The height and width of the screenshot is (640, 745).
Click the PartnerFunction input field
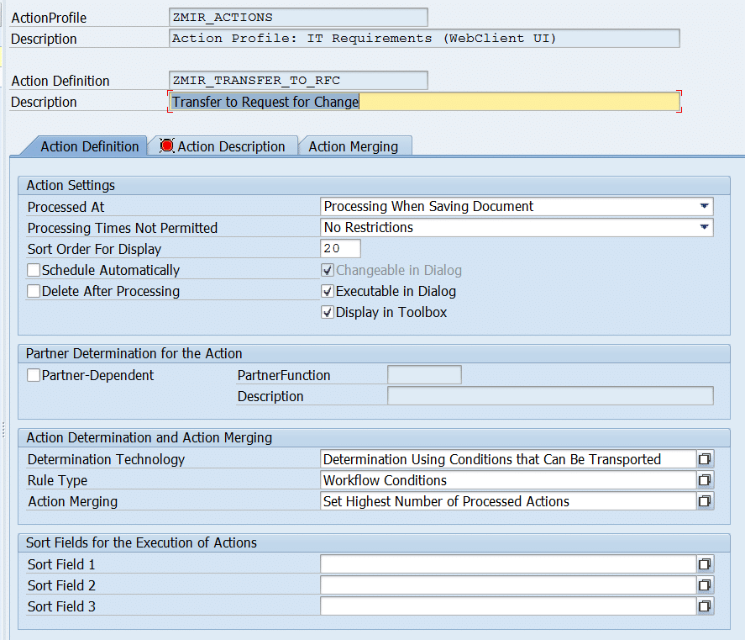tap(423, 375)
